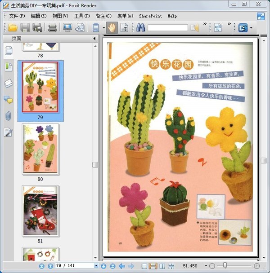The height and width of the screenshot is (273, 270).
Task: Go to the first page
Action: (42, 266)
